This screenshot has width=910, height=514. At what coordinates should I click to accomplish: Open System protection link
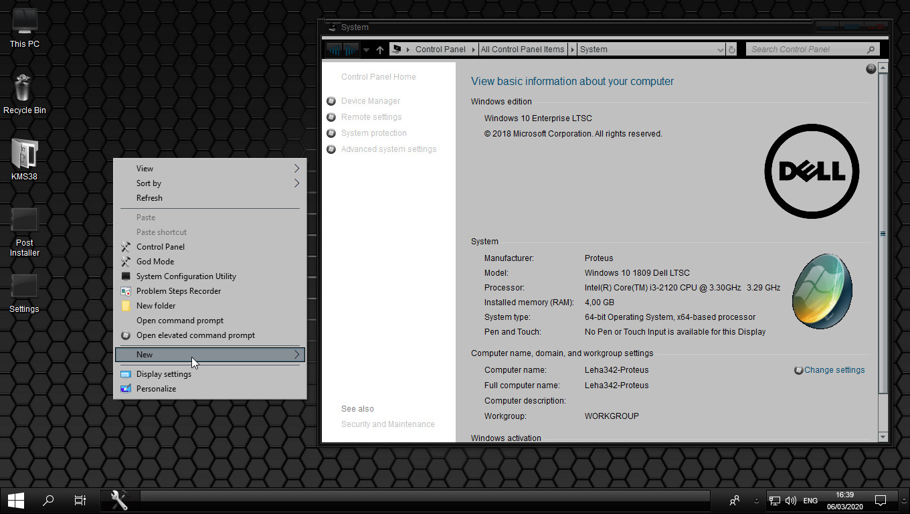[374, 133]
